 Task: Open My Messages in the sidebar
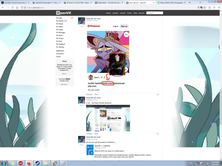click(x=61, y=32)
